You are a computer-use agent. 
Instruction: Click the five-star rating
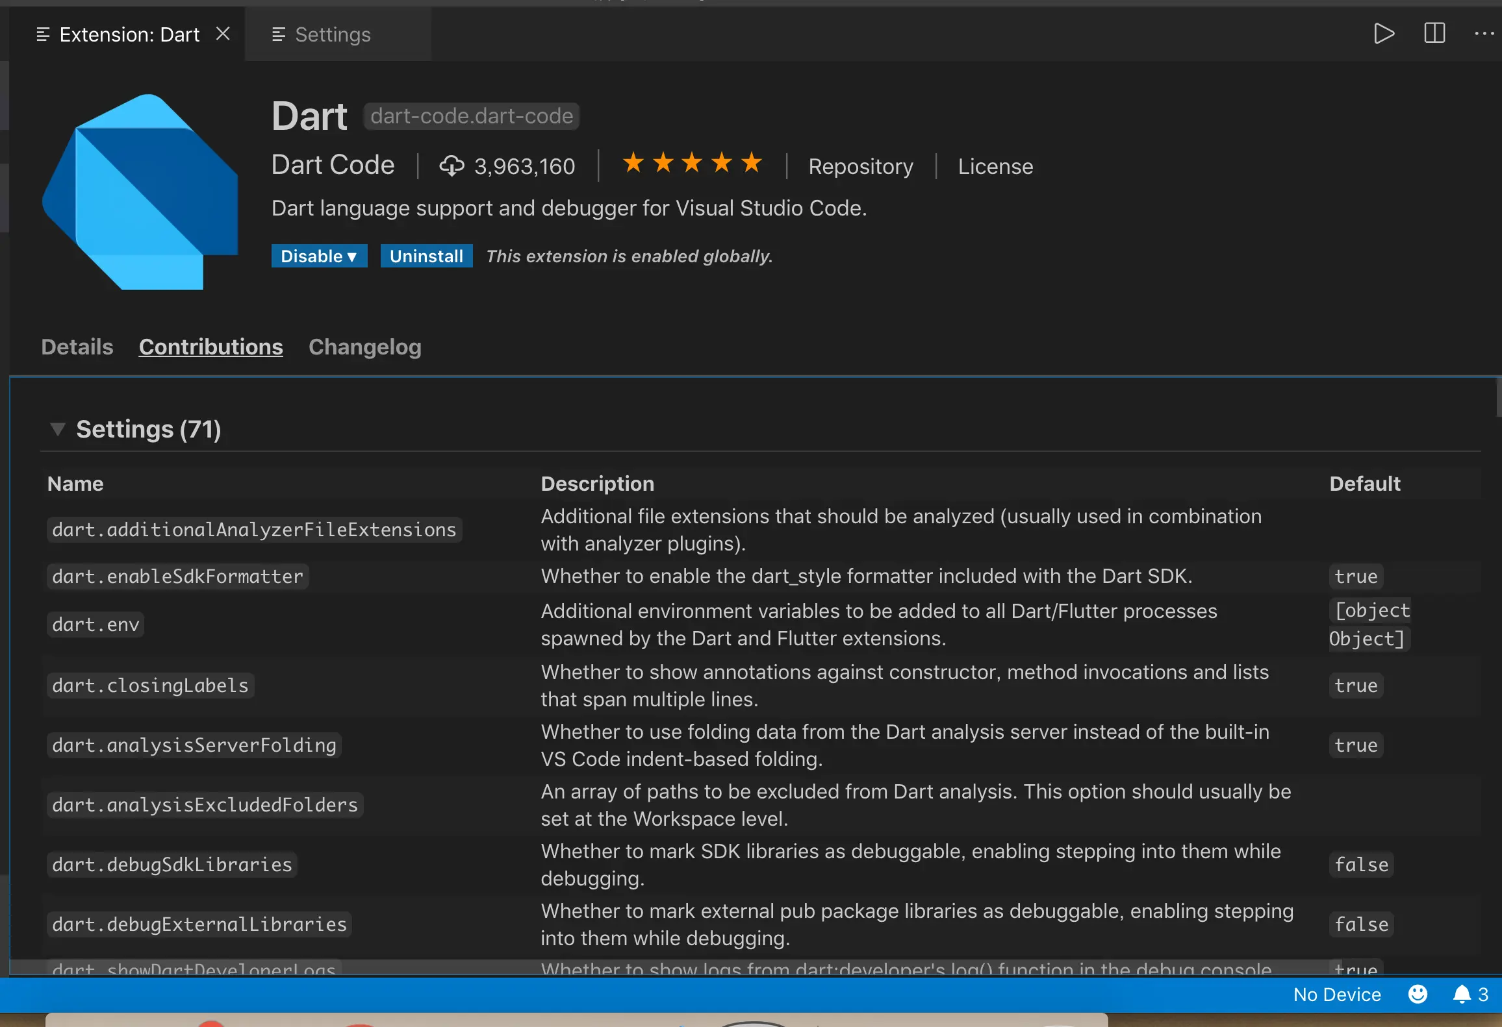(691, 164)
